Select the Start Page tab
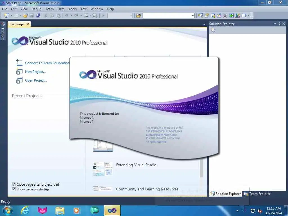Viewport: 288px width, 216px height. point(16,24)
